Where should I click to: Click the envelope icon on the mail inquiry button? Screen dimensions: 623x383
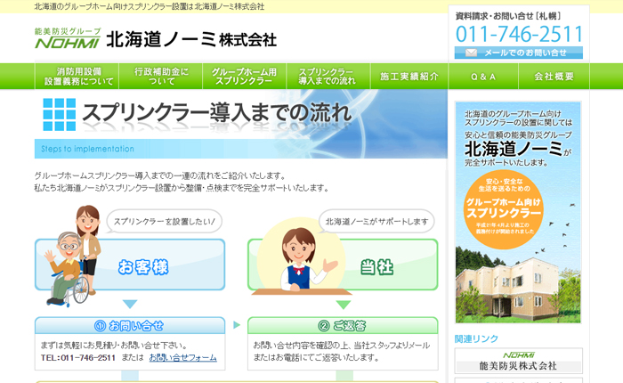471,53
